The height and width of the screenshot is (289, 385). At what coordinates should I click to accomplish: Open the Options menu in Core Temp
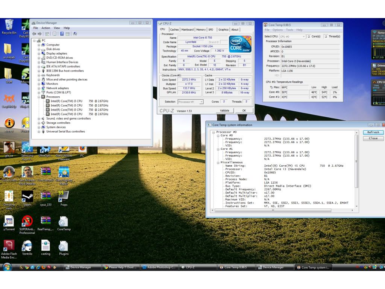pyautogui.click(x=277, y=30)
